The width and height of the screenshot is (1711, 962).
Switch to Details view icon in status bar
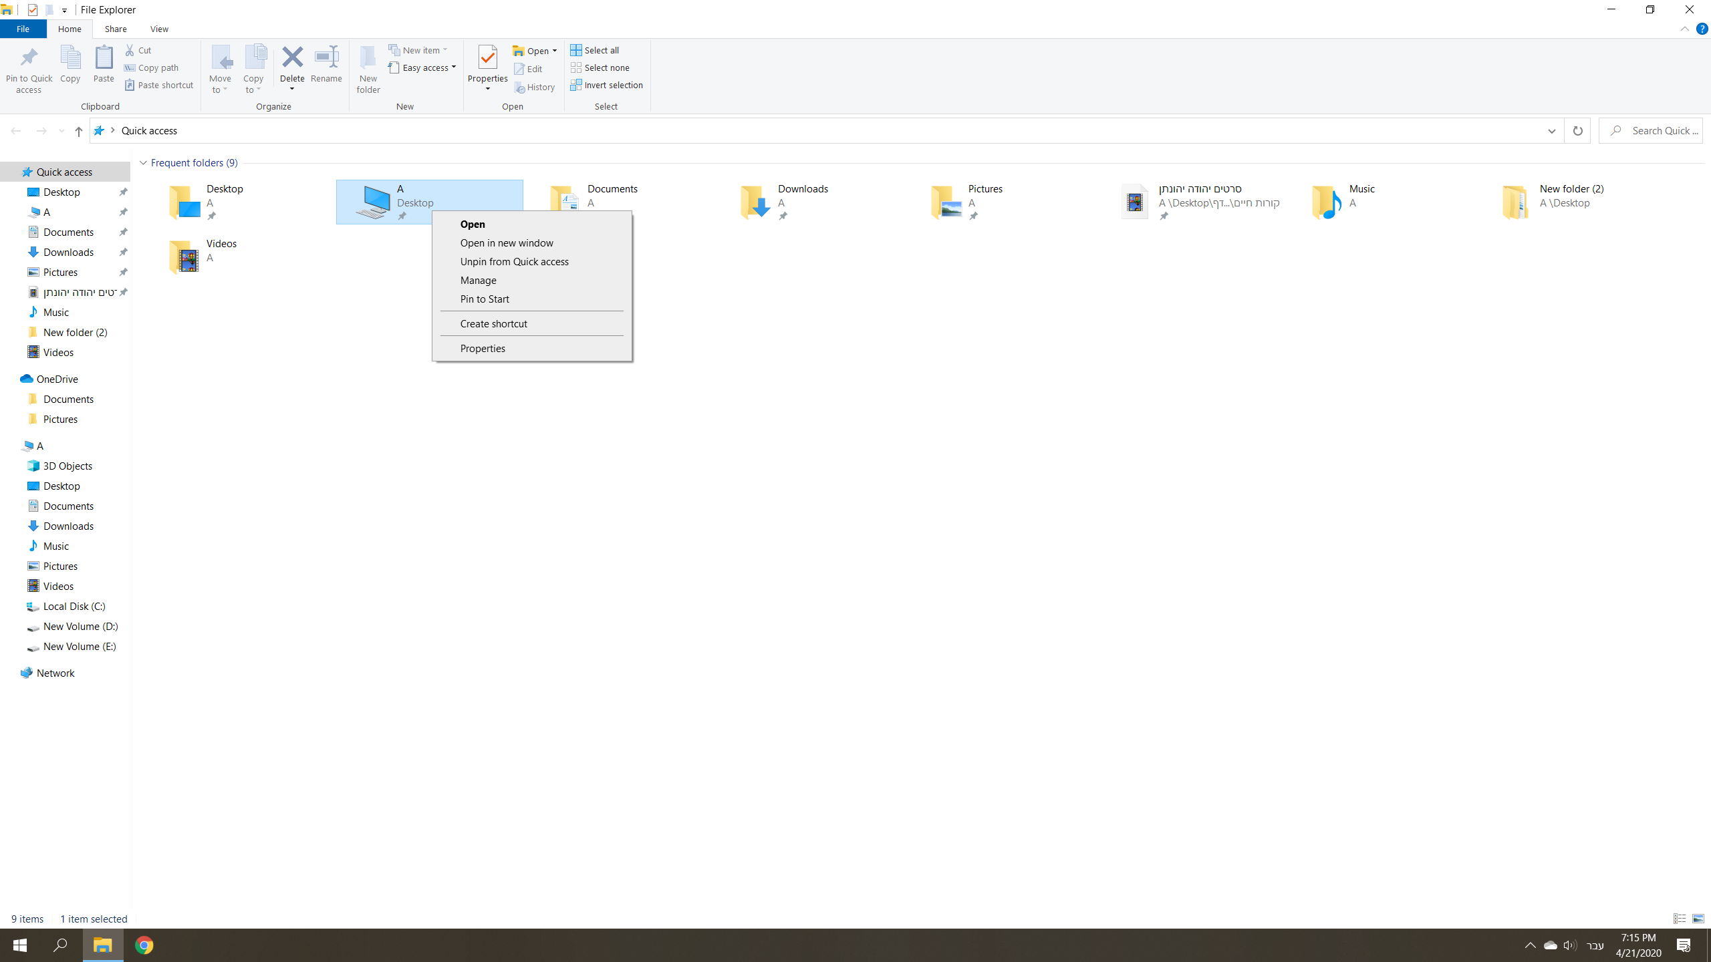[1680, 919]
